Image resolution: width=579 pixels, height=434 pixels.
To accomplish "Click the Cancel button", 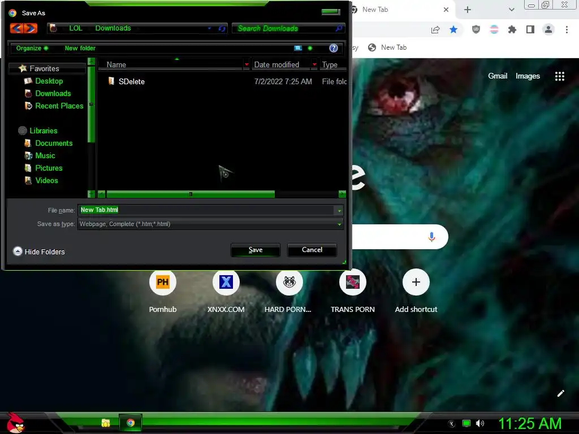I will (312, 250).
